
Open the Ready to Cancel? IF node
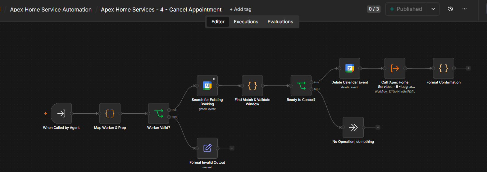[x=301, y=86]
